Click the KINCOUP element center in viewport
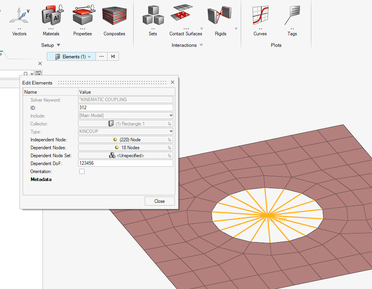This screenshot has height=289, width=372. (267, 216)
